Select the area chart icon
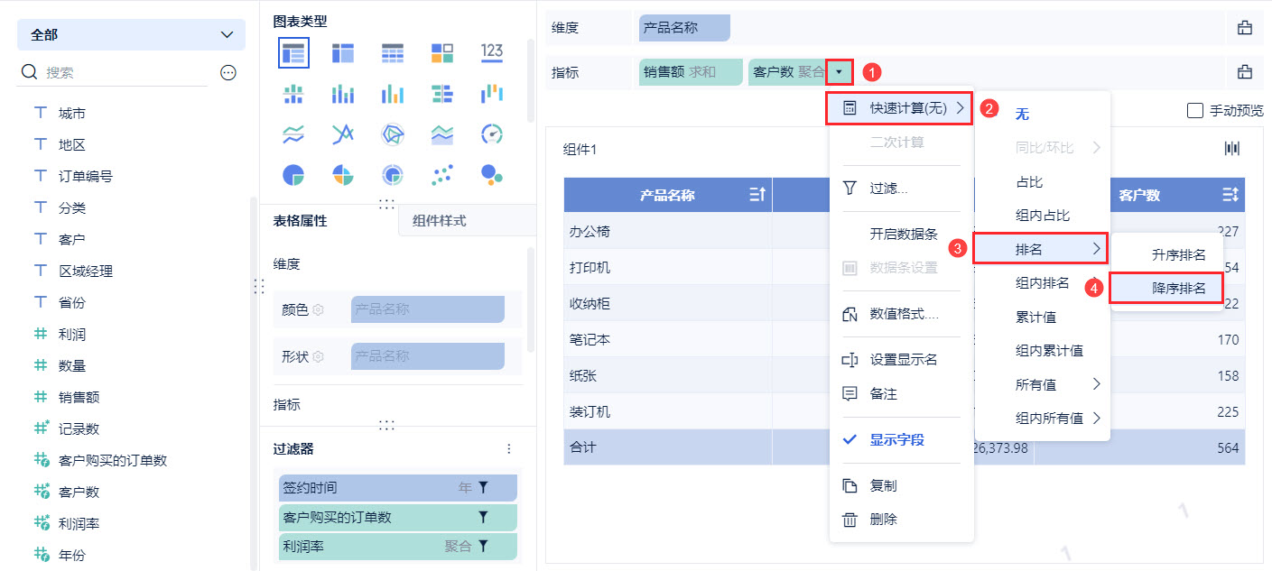This screenshot has width=1272, height=571. [x=442, y=134]
